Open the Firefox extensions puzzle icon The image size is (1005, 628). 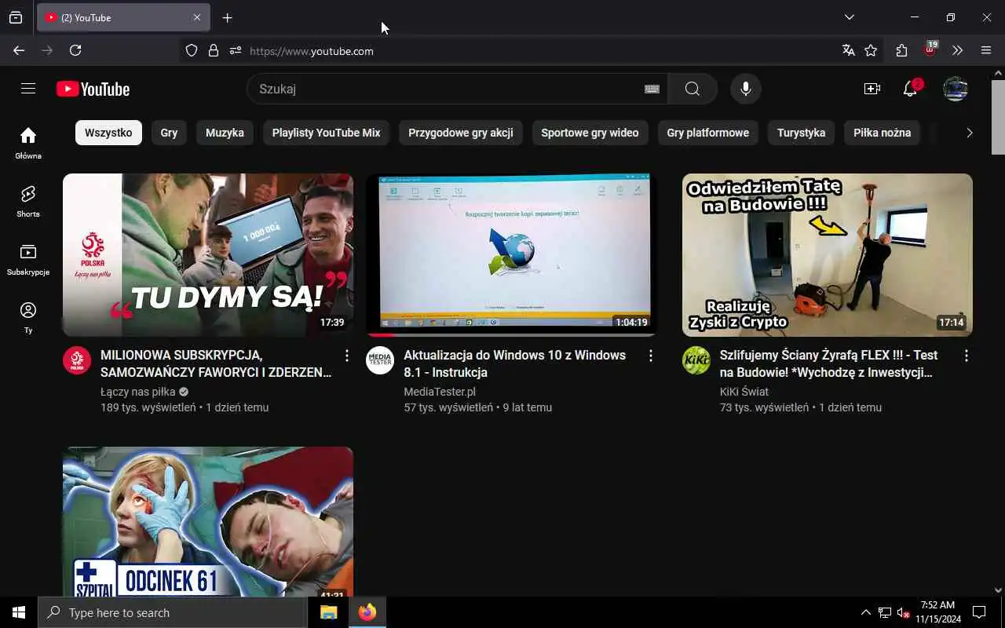coord(901,50)
